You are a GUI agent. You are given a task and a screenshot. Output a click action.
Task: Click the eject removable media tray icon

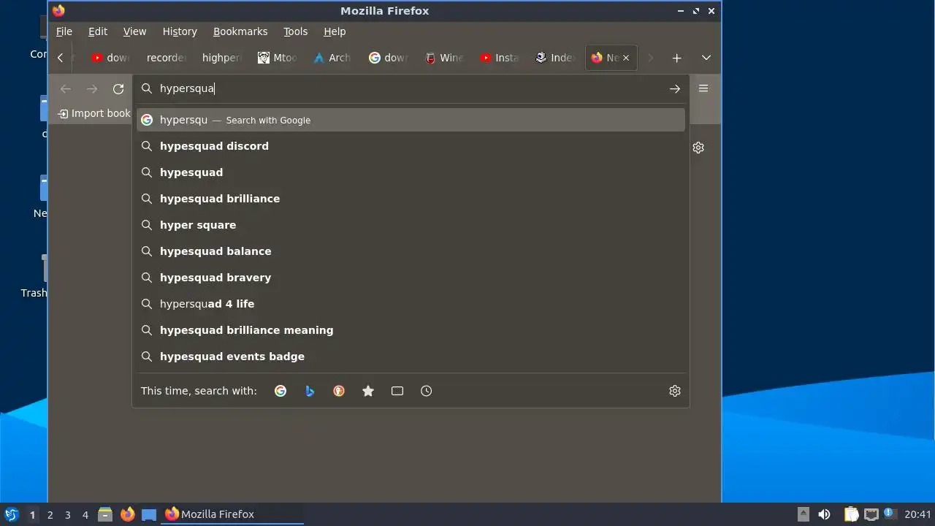(803, 514)
